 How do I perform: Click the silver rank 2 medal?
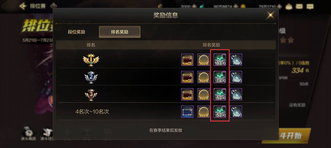pyautogui.click(x=91, y=77)
